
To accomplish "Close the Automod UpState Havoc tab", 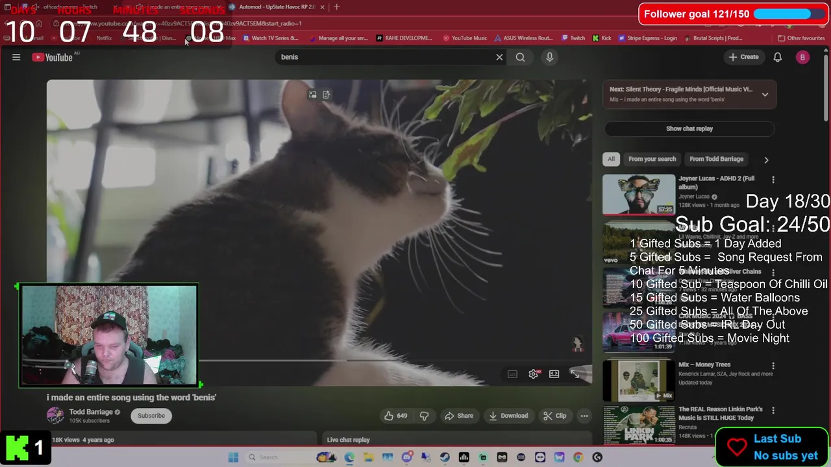I will coord(322,7).
